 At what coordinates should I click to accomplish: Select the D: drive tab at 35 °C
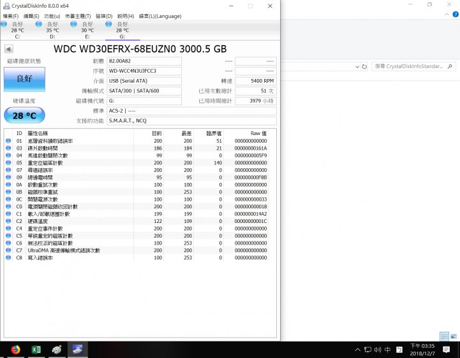(52, 30)
